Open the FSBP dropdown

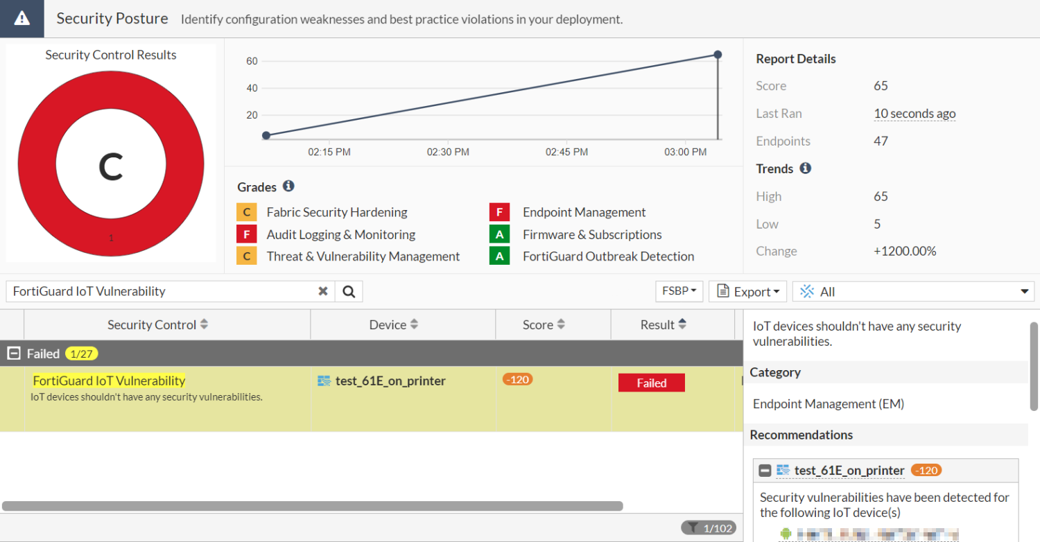click(x=679, y=292)
